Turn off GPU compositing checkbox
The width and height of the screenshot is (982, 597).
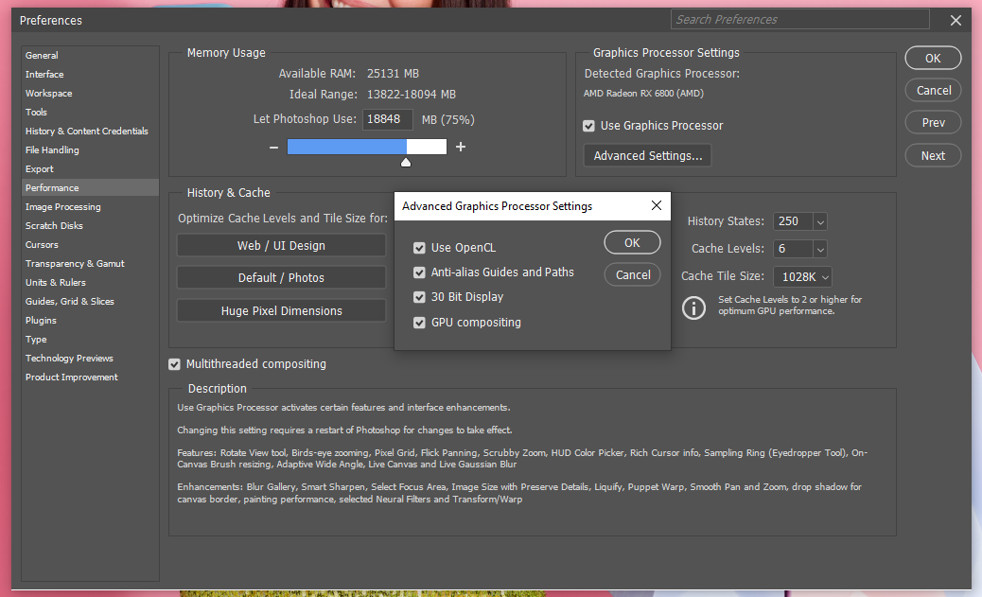pos(420,323)
